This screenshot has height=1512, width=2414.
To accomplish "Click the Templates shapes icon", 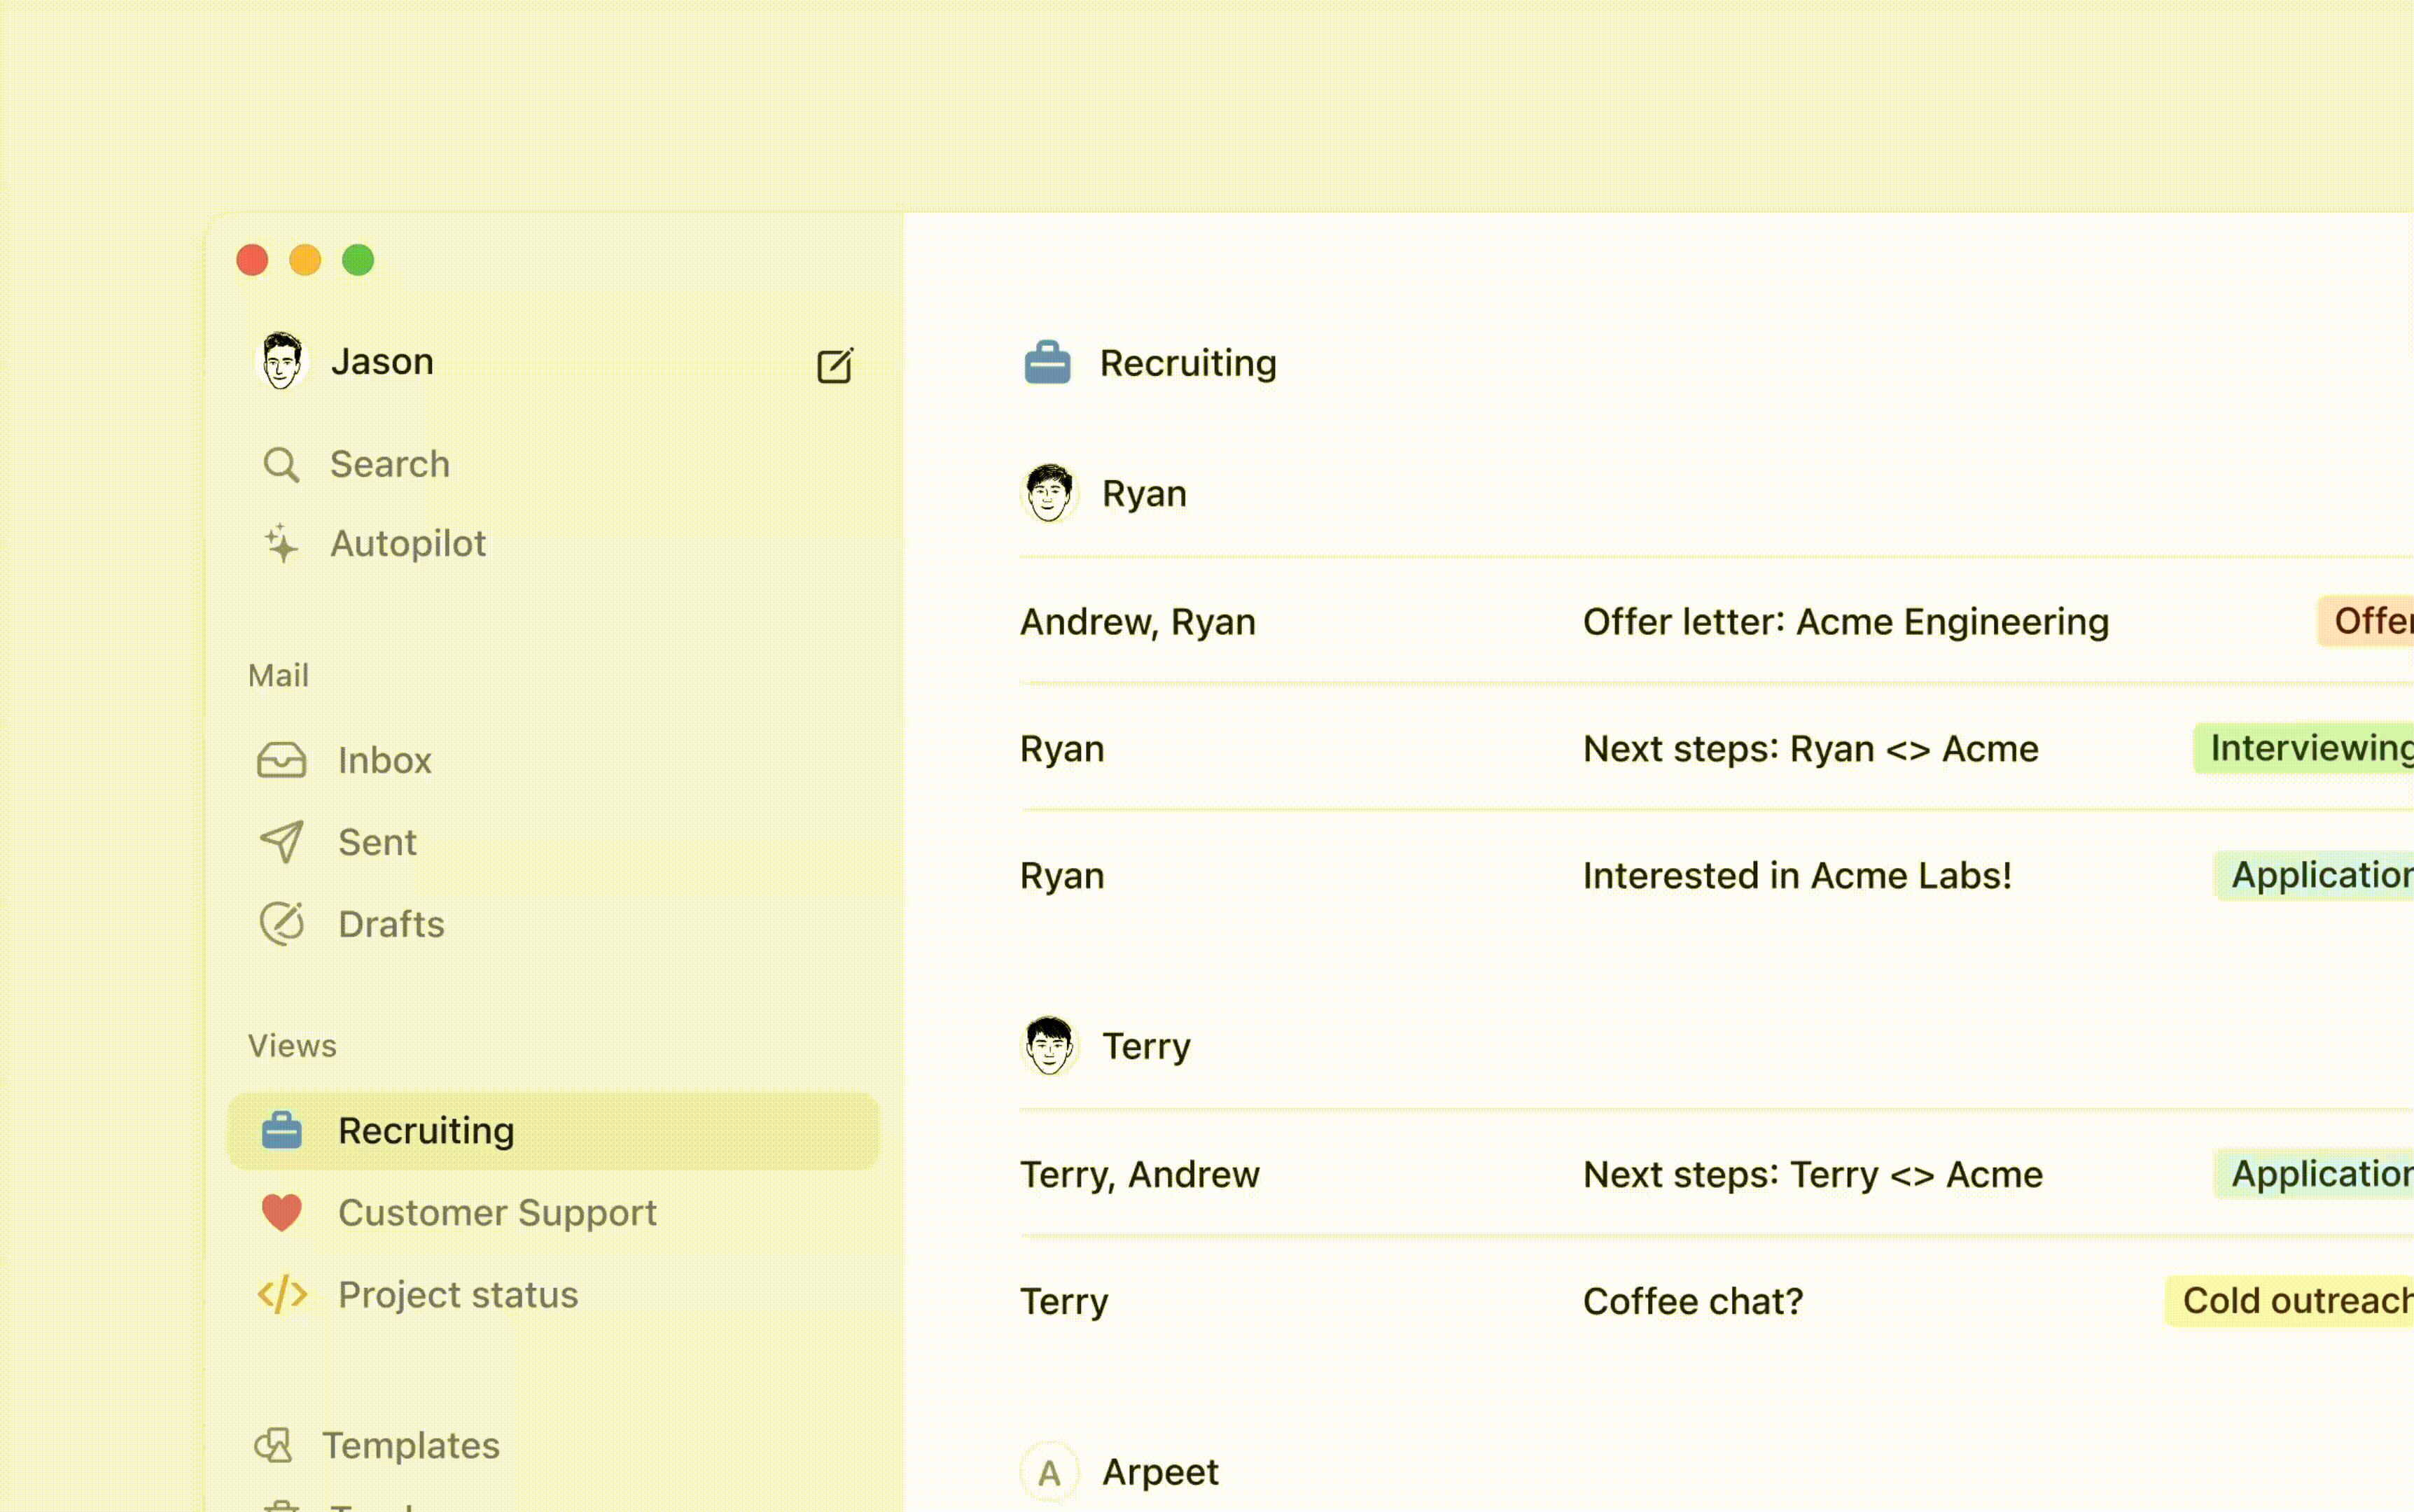I will (273, 1445).
